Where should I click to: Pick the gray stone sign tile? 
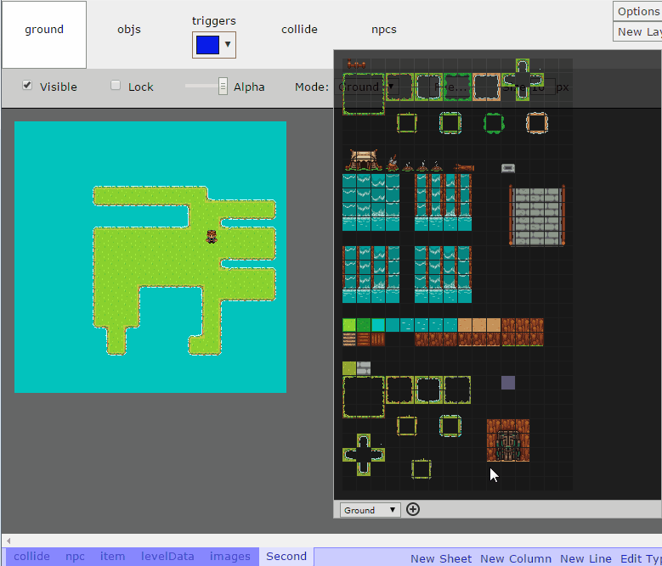508,168
